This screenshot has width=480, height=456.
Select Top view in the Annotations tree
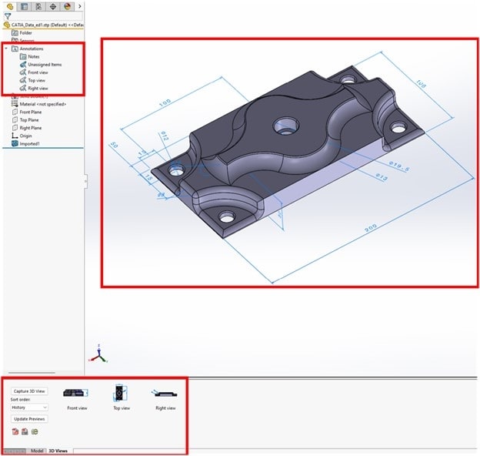click(x=32, y=81)
